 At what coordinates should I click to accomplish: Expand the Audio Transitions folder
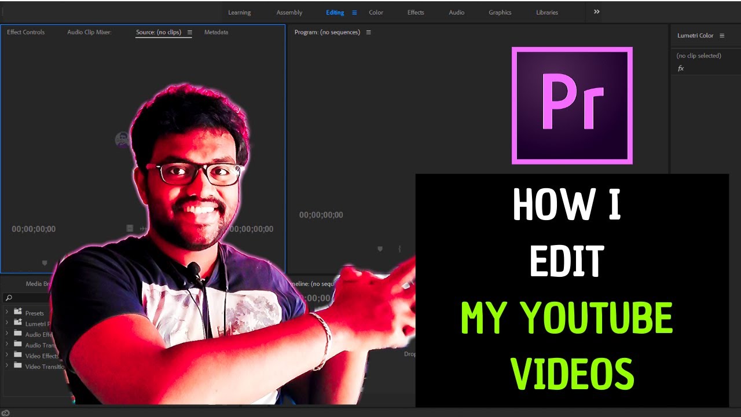pos(7,345)
